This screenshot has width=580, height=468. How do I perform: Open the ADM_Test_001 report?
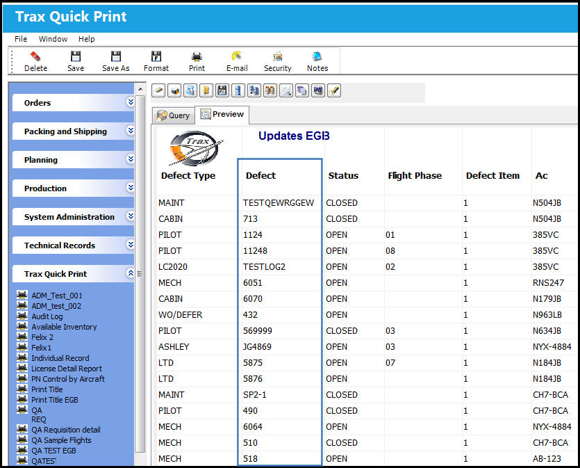click(56, 296)
